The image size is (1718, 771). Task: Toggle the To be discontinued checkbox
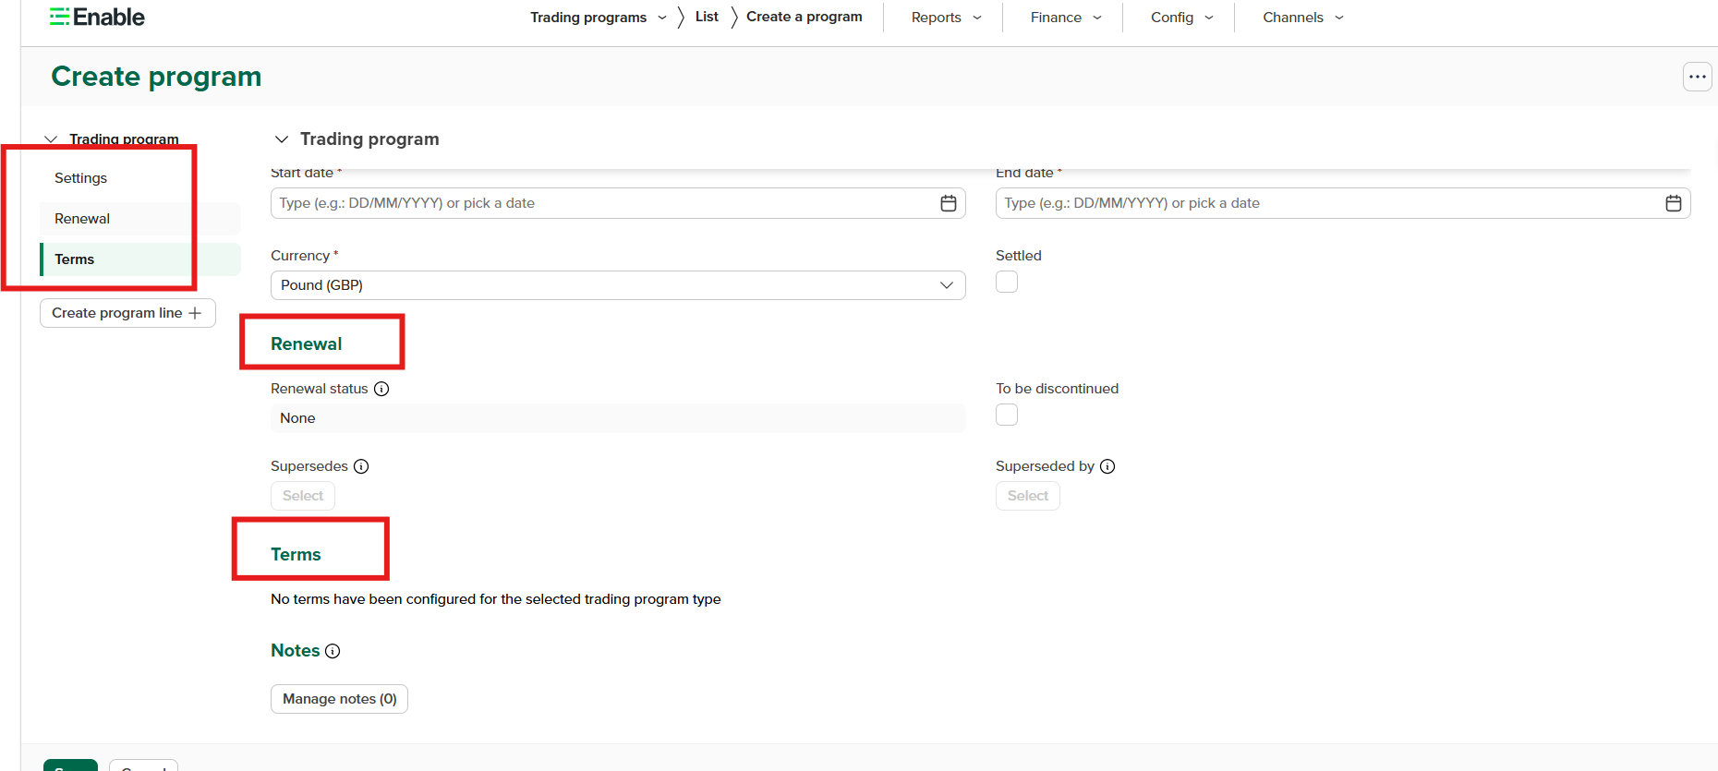point(1007,415)
